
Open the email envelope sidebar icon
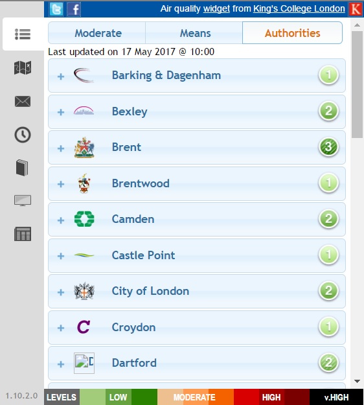(x=23, y=101)
